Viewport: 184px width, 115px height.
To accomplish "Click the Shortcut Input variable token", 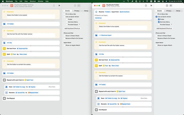I will tap(105, 35).
